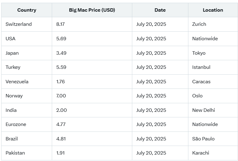Select the Turkey price 5.59 cell
Image resolution: width=238 pixels, height=161 pixels.
click(x=92, y=67)
